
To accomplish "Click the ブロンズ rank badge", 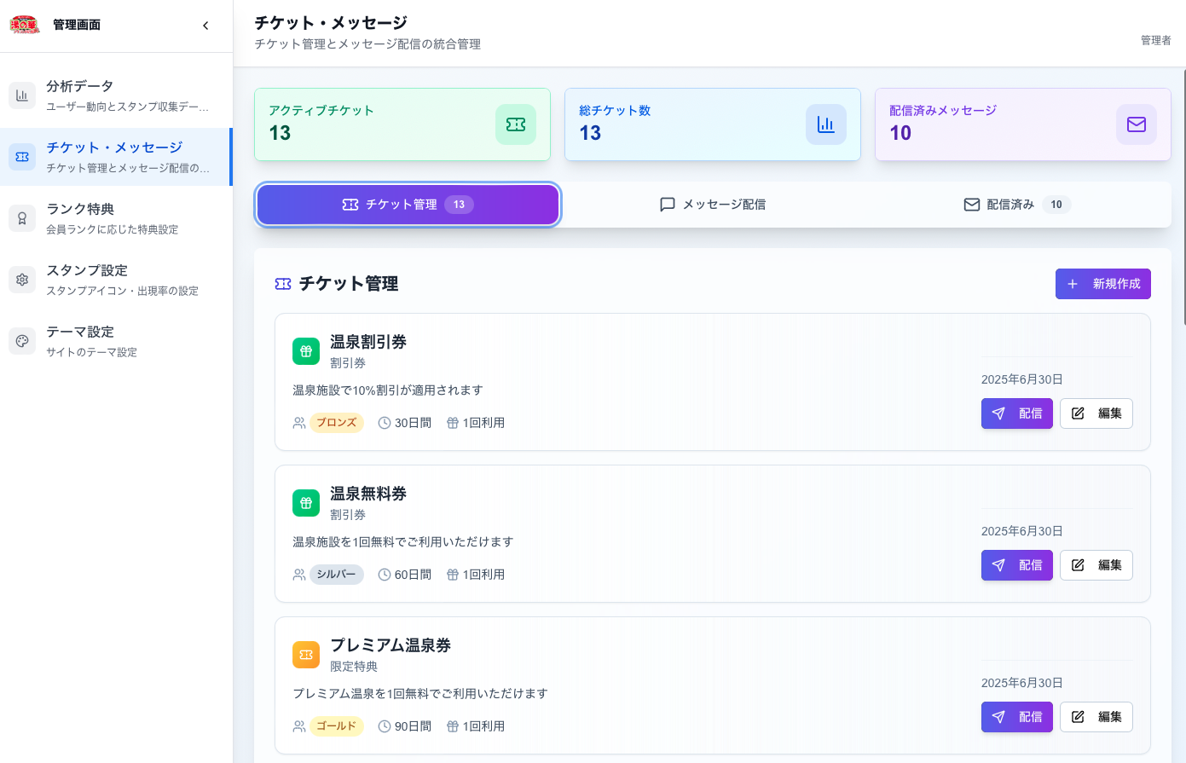I will [336, 422].
